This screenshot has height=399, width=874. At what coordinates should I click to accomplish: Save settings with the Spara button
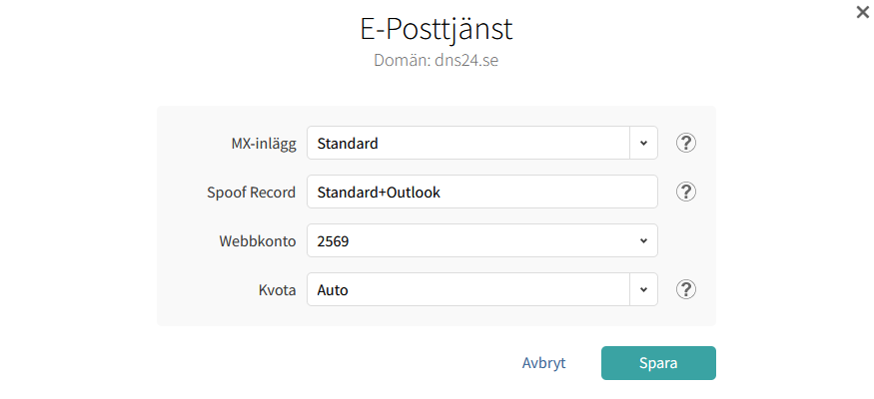click(x=658, y=363)
